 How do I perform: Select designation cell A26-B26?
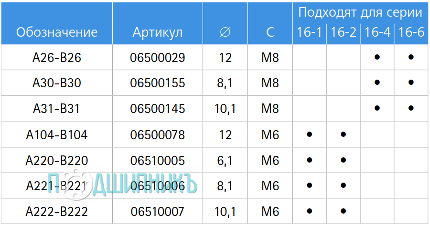coord(57,58)
